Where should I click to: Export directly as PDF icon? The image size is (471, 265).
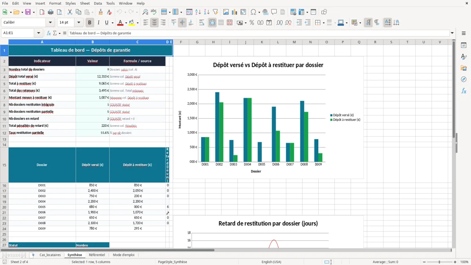tap(42, 12)
